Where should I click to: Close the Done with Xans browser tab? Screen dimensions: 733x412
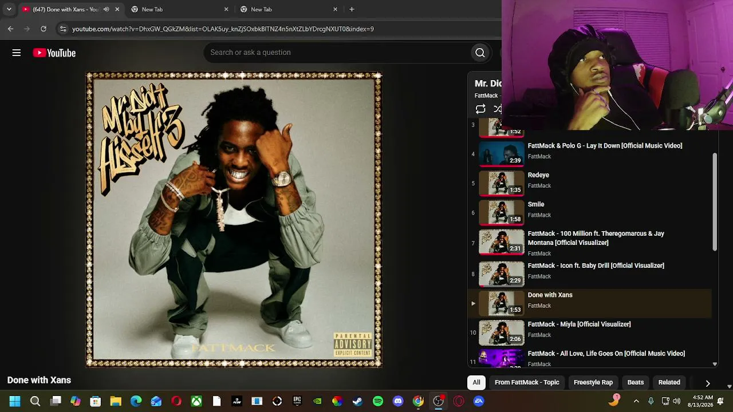[x=117, y=9]
